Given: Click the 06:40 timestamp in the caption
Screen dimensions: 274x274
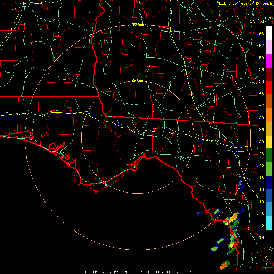Looking at the screenshot, I should (x=188, y=272).
